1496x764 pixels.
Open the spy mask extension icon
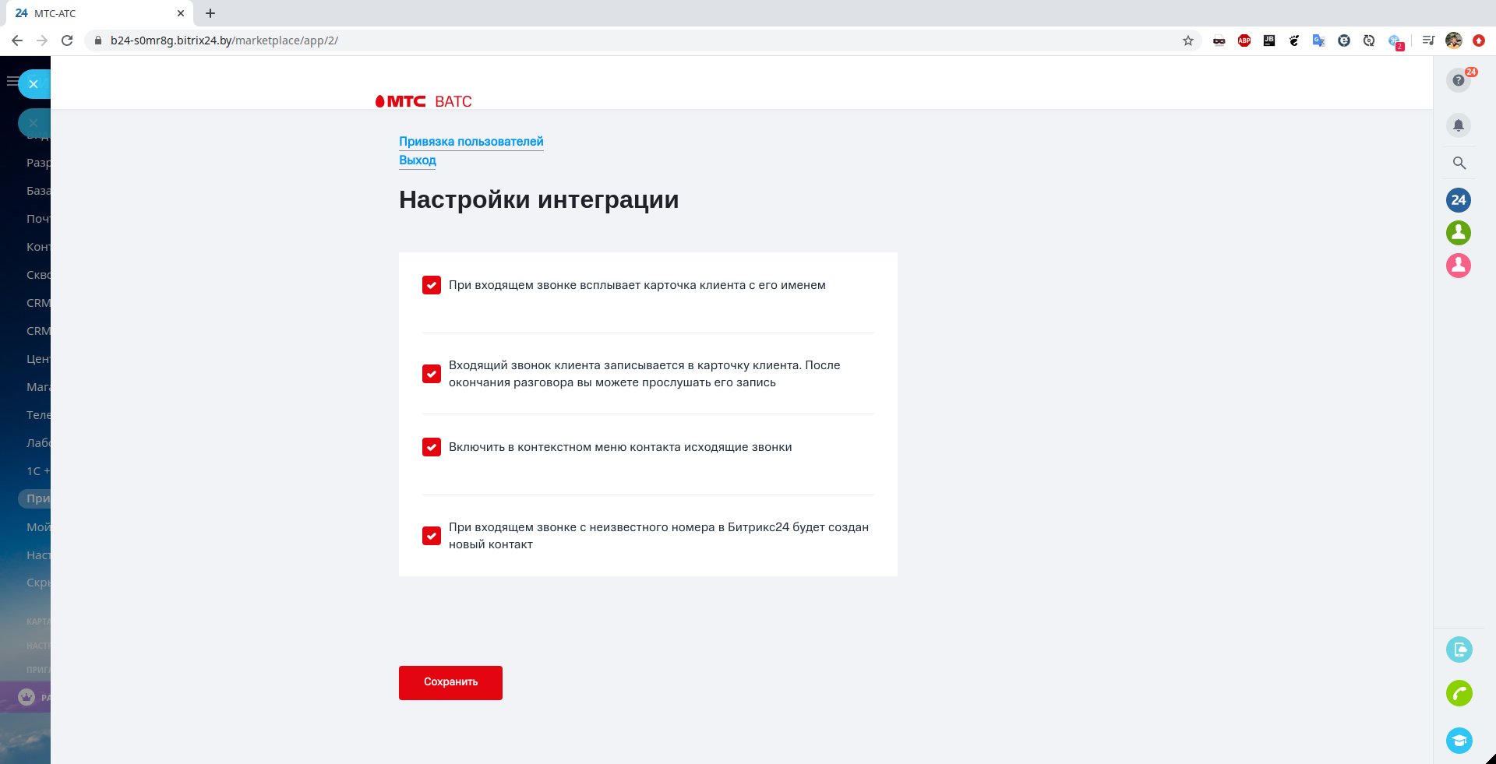pos(1219,40)
